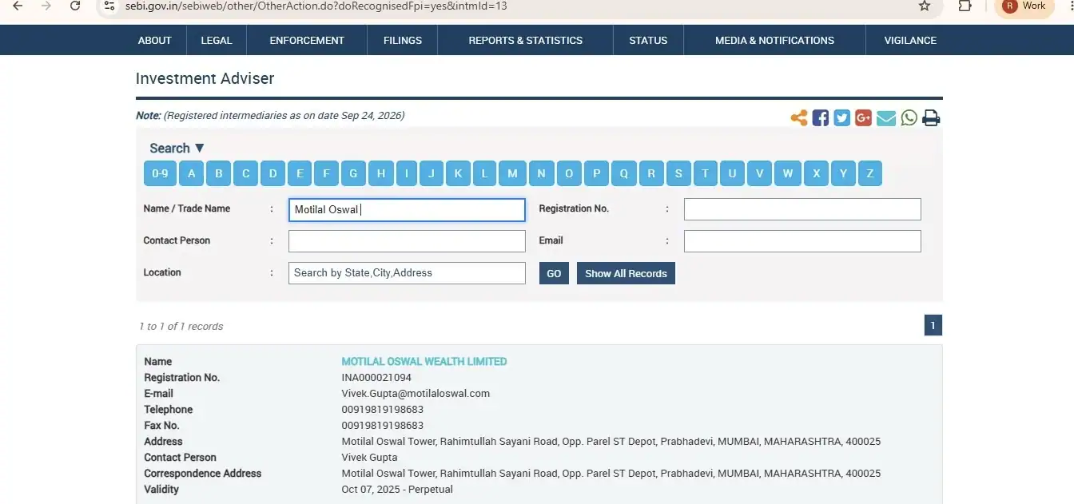Open the ENFORCEMENT menu

(307, 40)
